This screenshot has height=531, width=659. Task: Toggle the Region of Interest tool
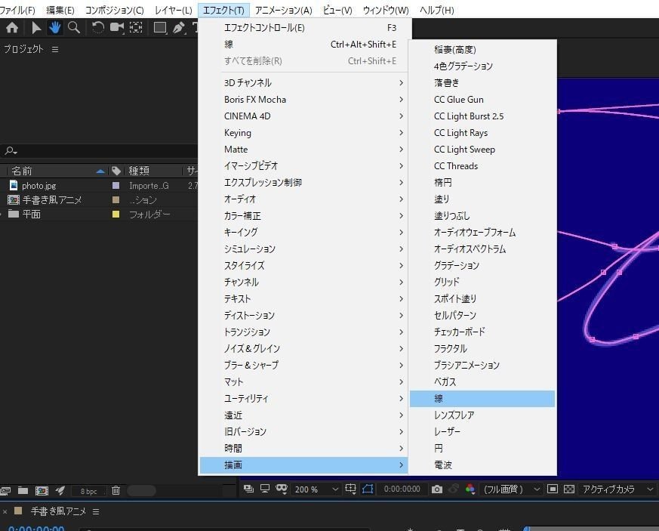350,489
